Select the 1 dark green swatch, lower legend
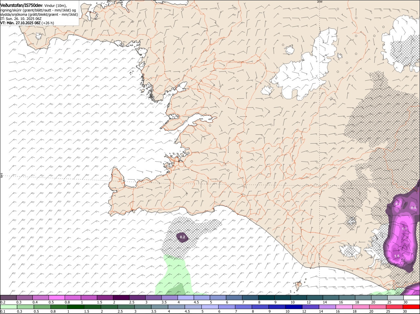Screen dimensions: 420x314 pyautogui.click(x=76, y=307)
